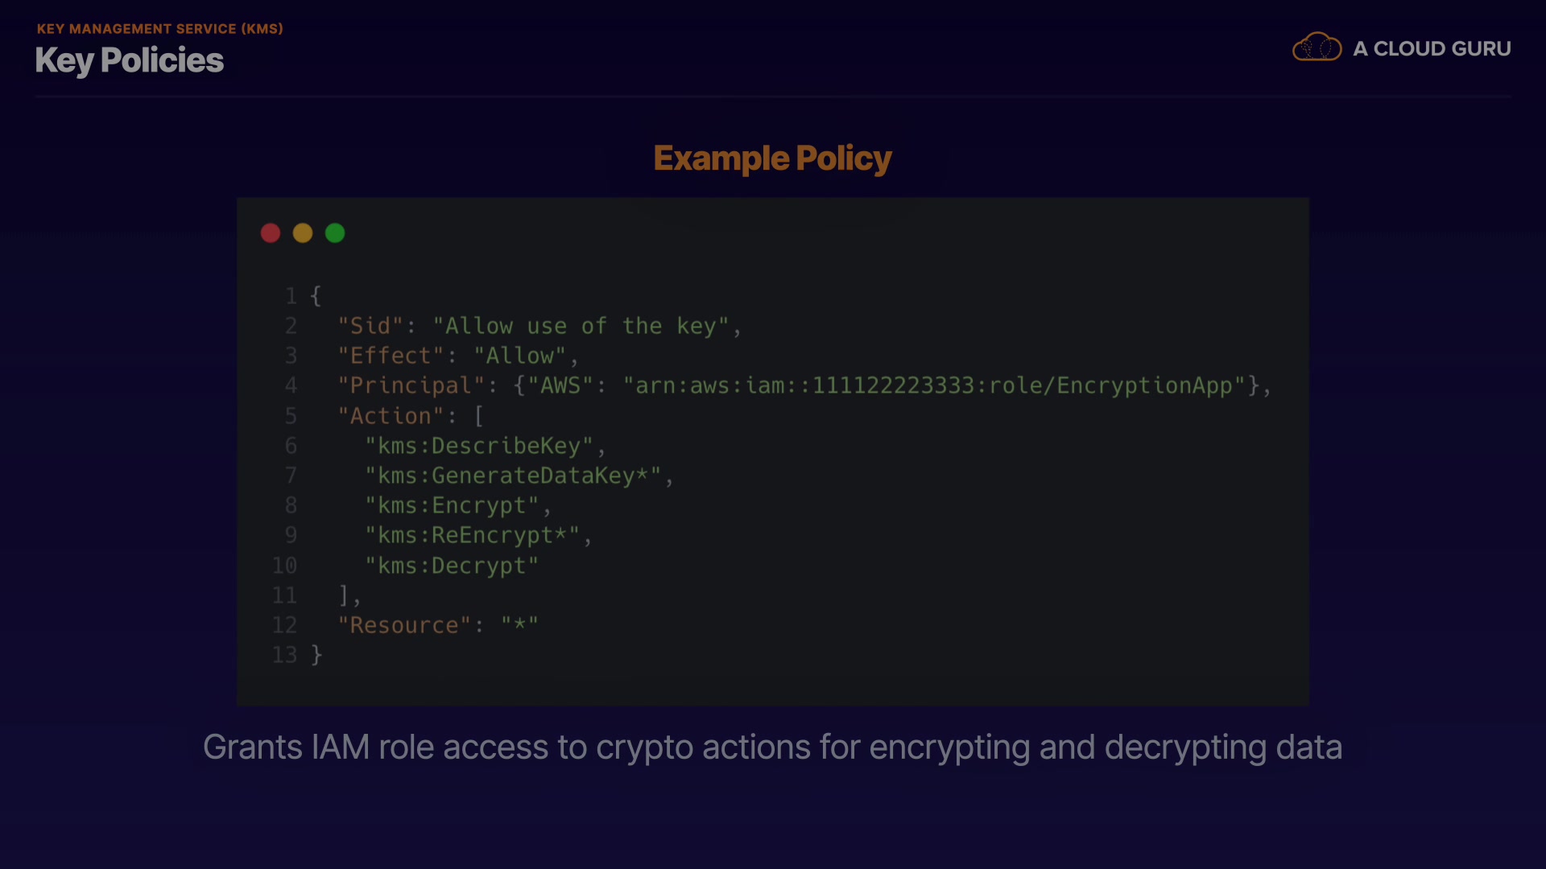The image size is (1546, 869).
Task: Select the kms:ReEncrypt* action text
Action: pos(472,536)
